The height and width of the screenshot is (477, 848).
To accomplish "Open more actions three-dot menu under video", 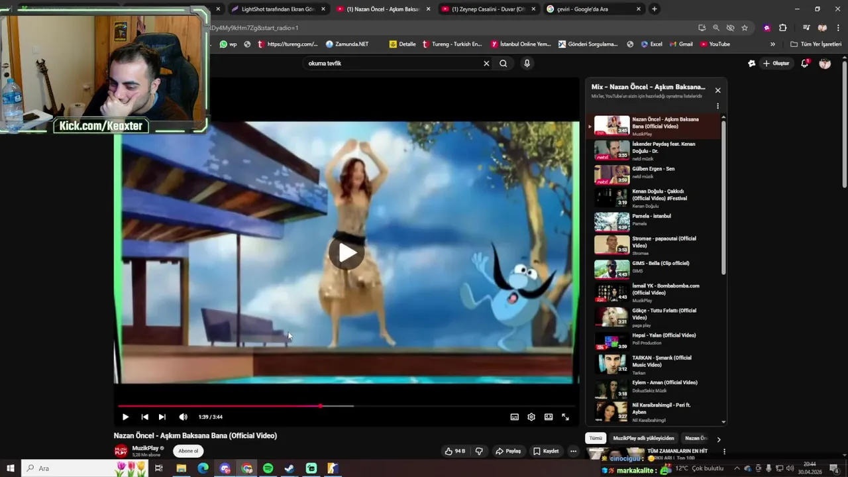I will tap(573, 451).
